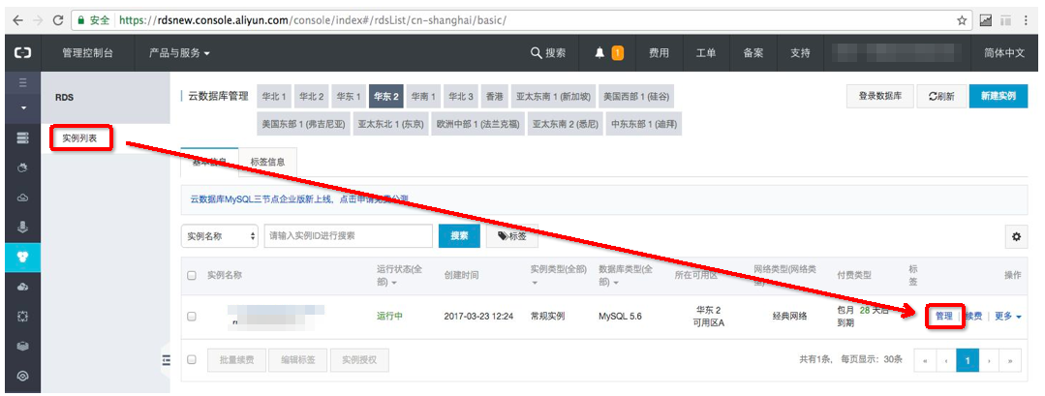Image resolution: width=1045 pixels, height=396 pixels.
Task: Click the 批量续费 button
Action: pos(236,360)
